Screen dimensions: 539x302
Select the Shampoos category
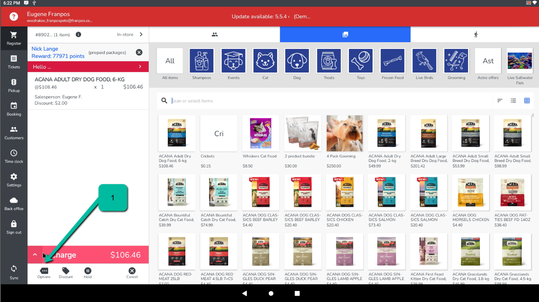201,64
